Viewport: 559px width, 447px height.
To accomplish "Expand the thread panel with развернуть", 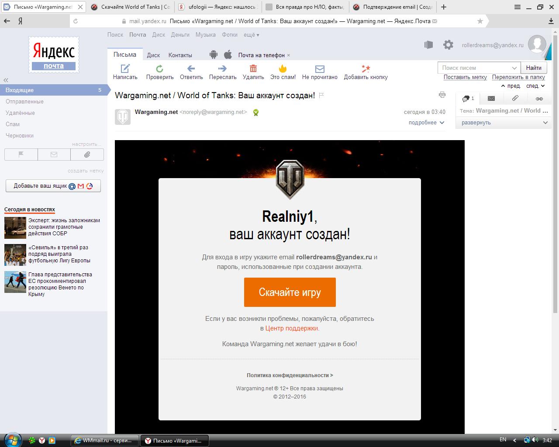I will (x=504, y=123).
